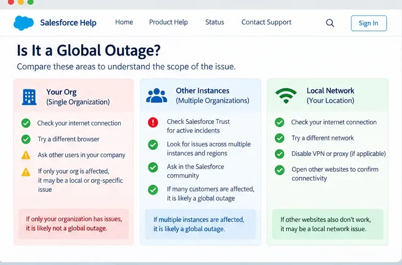Image resolution: width=402 pixels, height=265 pixels.
Task: Click green check beside Look for issues
Action: 153,145
